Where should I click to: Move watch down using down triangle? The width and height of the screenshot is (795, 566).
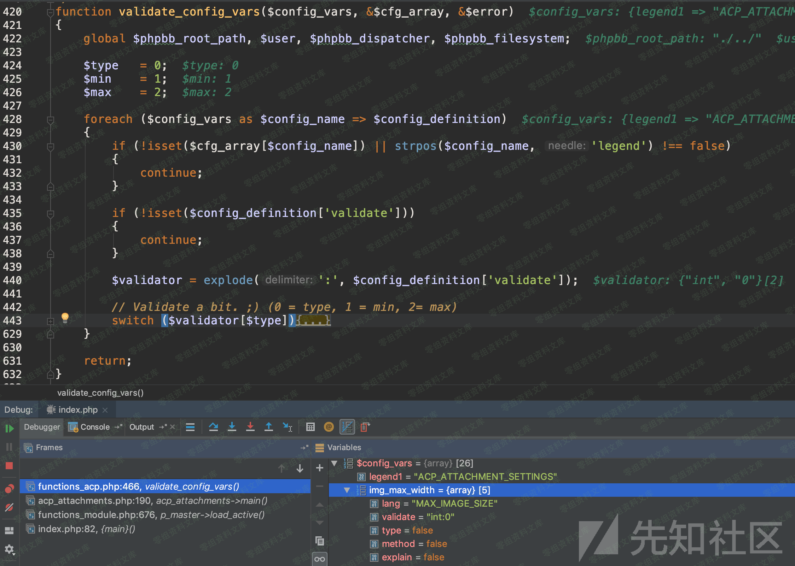[x=320, y=523]
